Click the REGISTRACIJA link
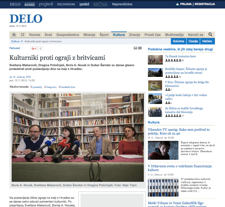 (205, 4)
